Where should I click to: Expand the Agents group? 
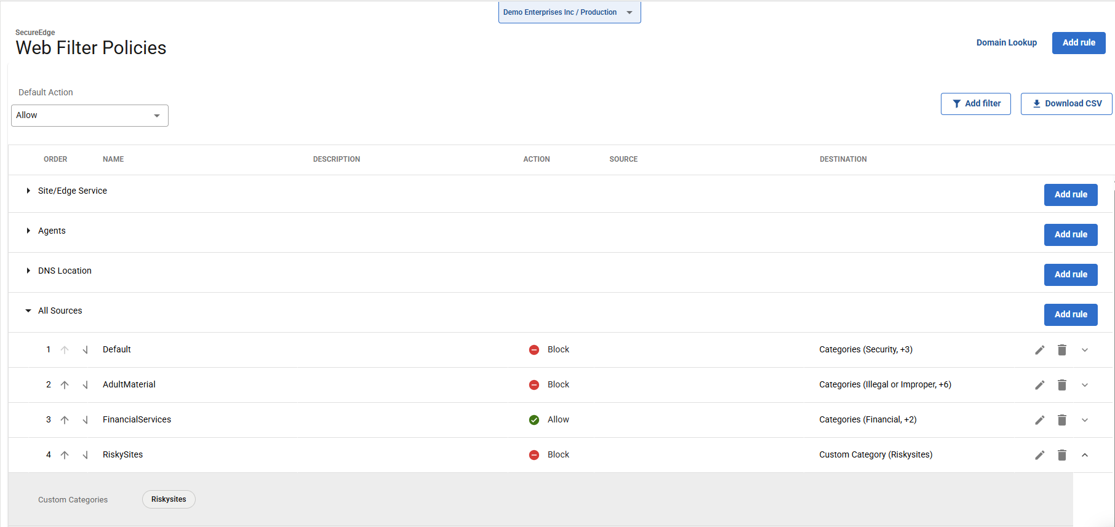point(28,231)
